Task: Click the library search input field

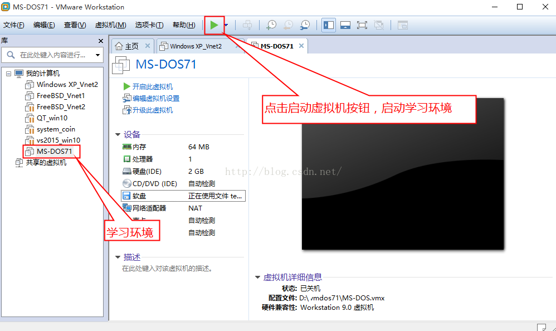Action: tap(52, 55)
